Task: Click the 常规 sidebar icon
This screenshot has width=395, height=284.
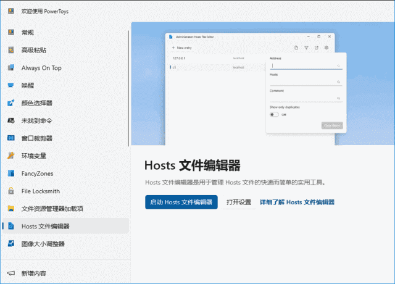Action: [x=10, y=32]
